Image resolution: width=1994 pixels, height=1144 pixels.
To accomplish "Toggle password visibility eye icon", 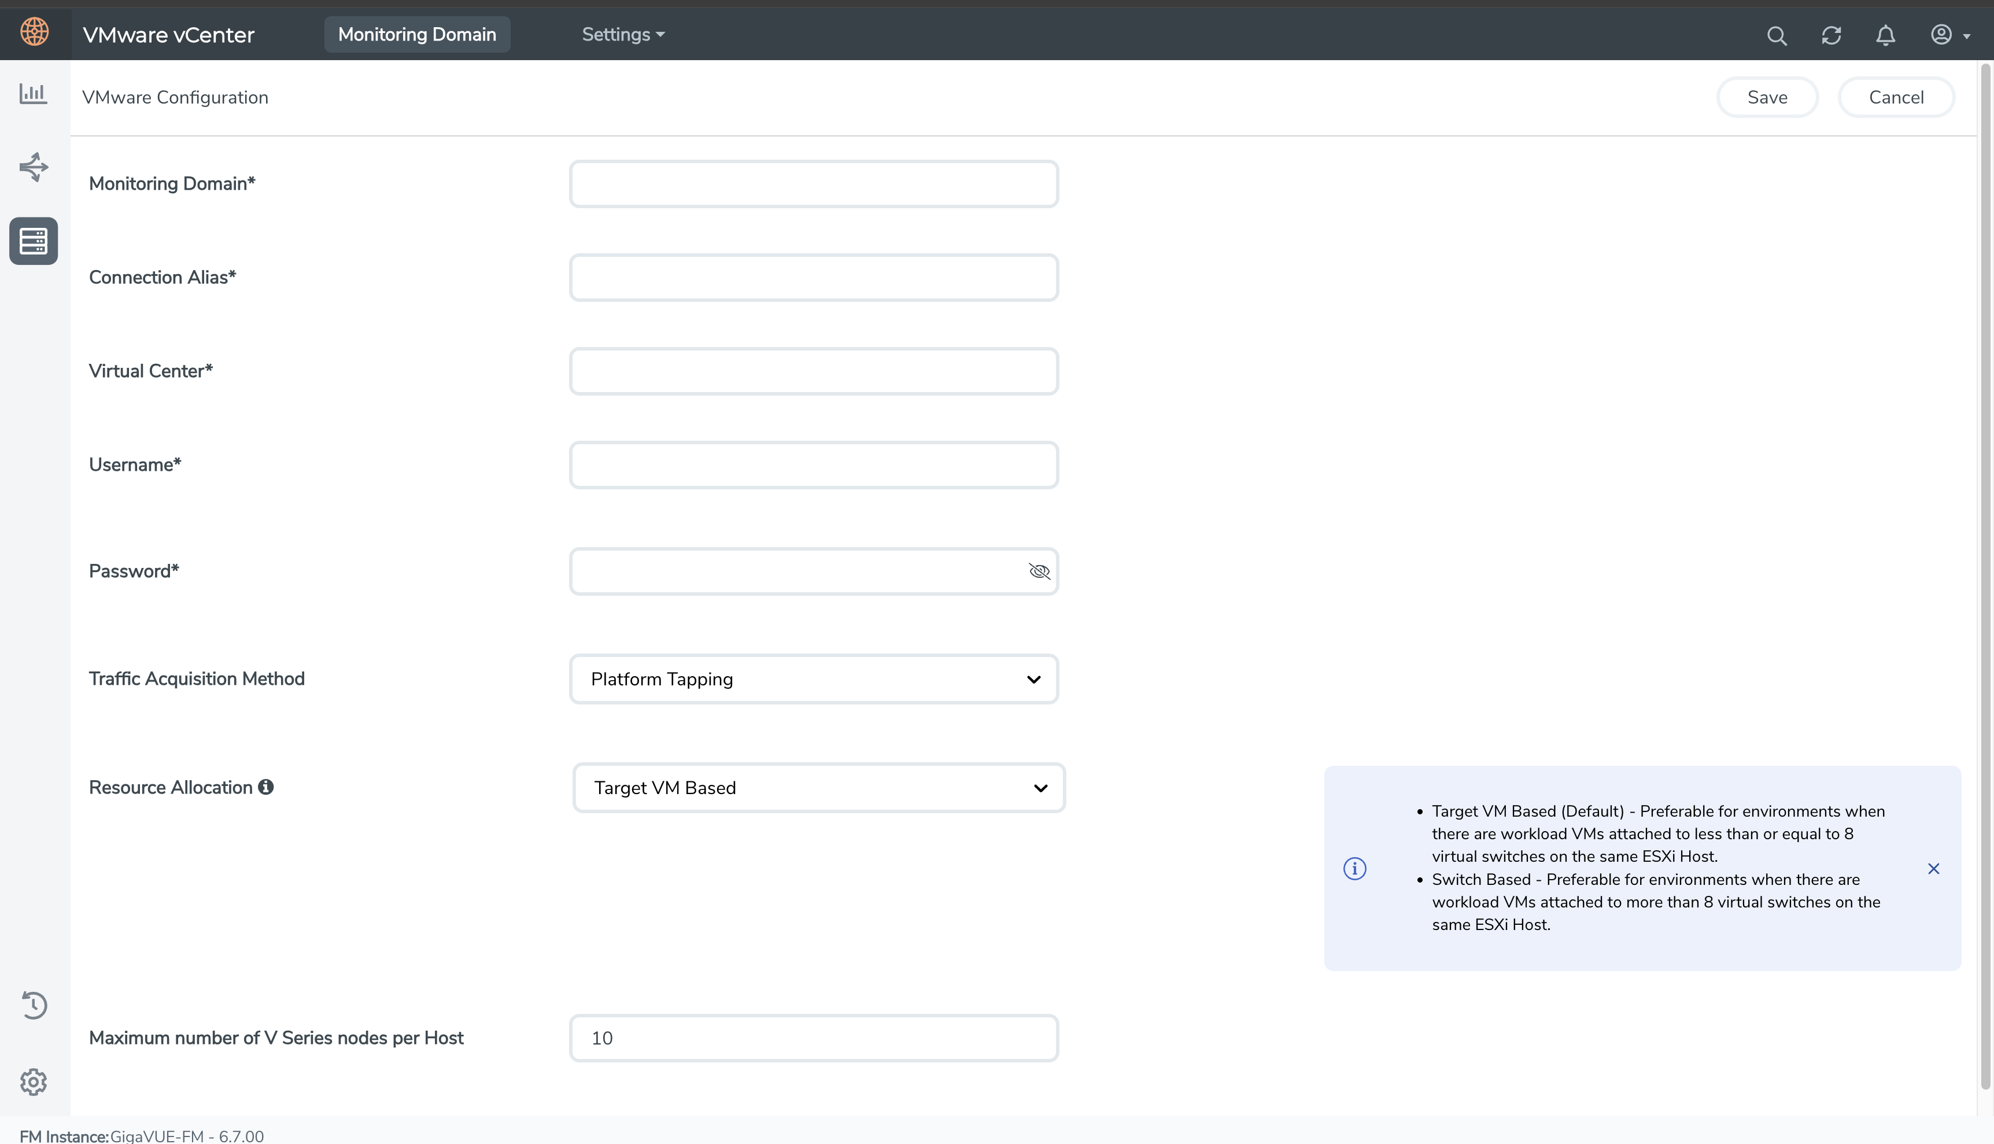I will [x=1039, y=571].
